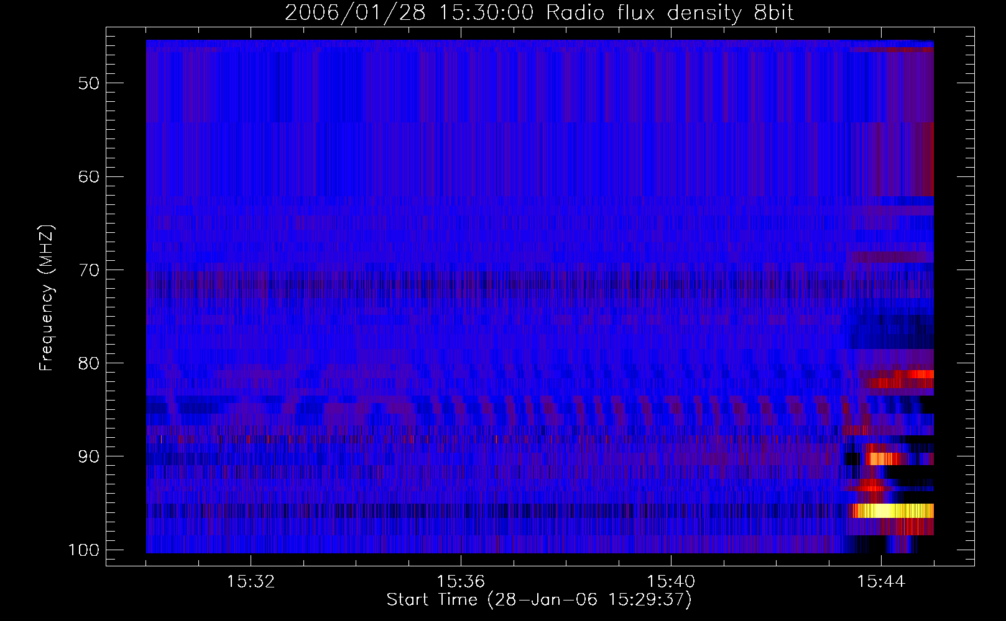The height and width of the screenshot is (621, 1006).
Task: Click the '70' frequency tick label
Action: click(x=89, y=270)
